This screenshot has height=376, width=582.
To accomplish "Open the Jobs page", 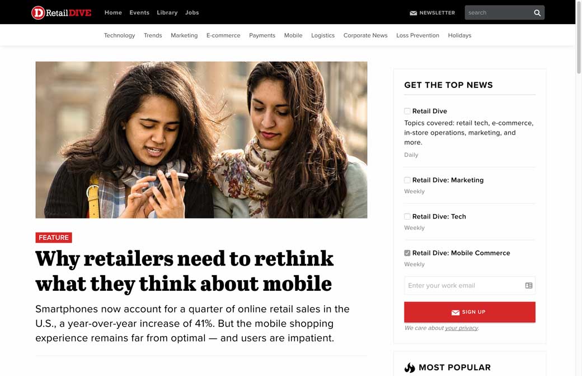I will (192, 13).
